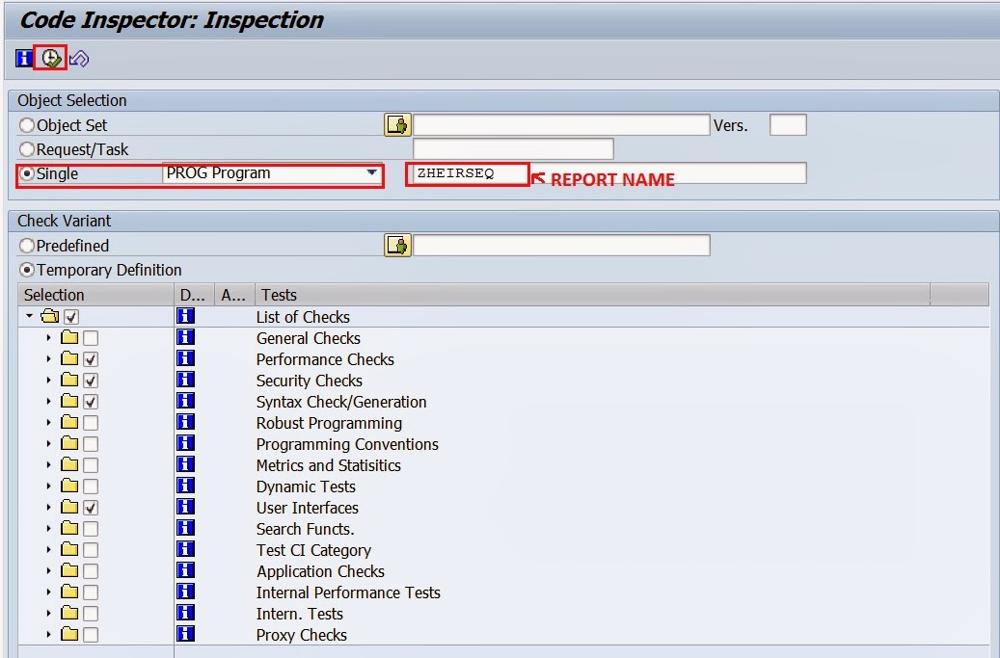Choose the Predefined check variant option
The image size is (1000, 658).
click(x=30, y=245)
